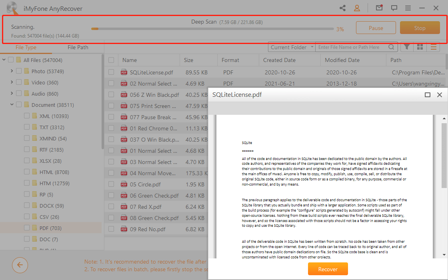Screen dimensions: 448x280
Task: Click the Video folder icon
Action: (x=26, y=82)
